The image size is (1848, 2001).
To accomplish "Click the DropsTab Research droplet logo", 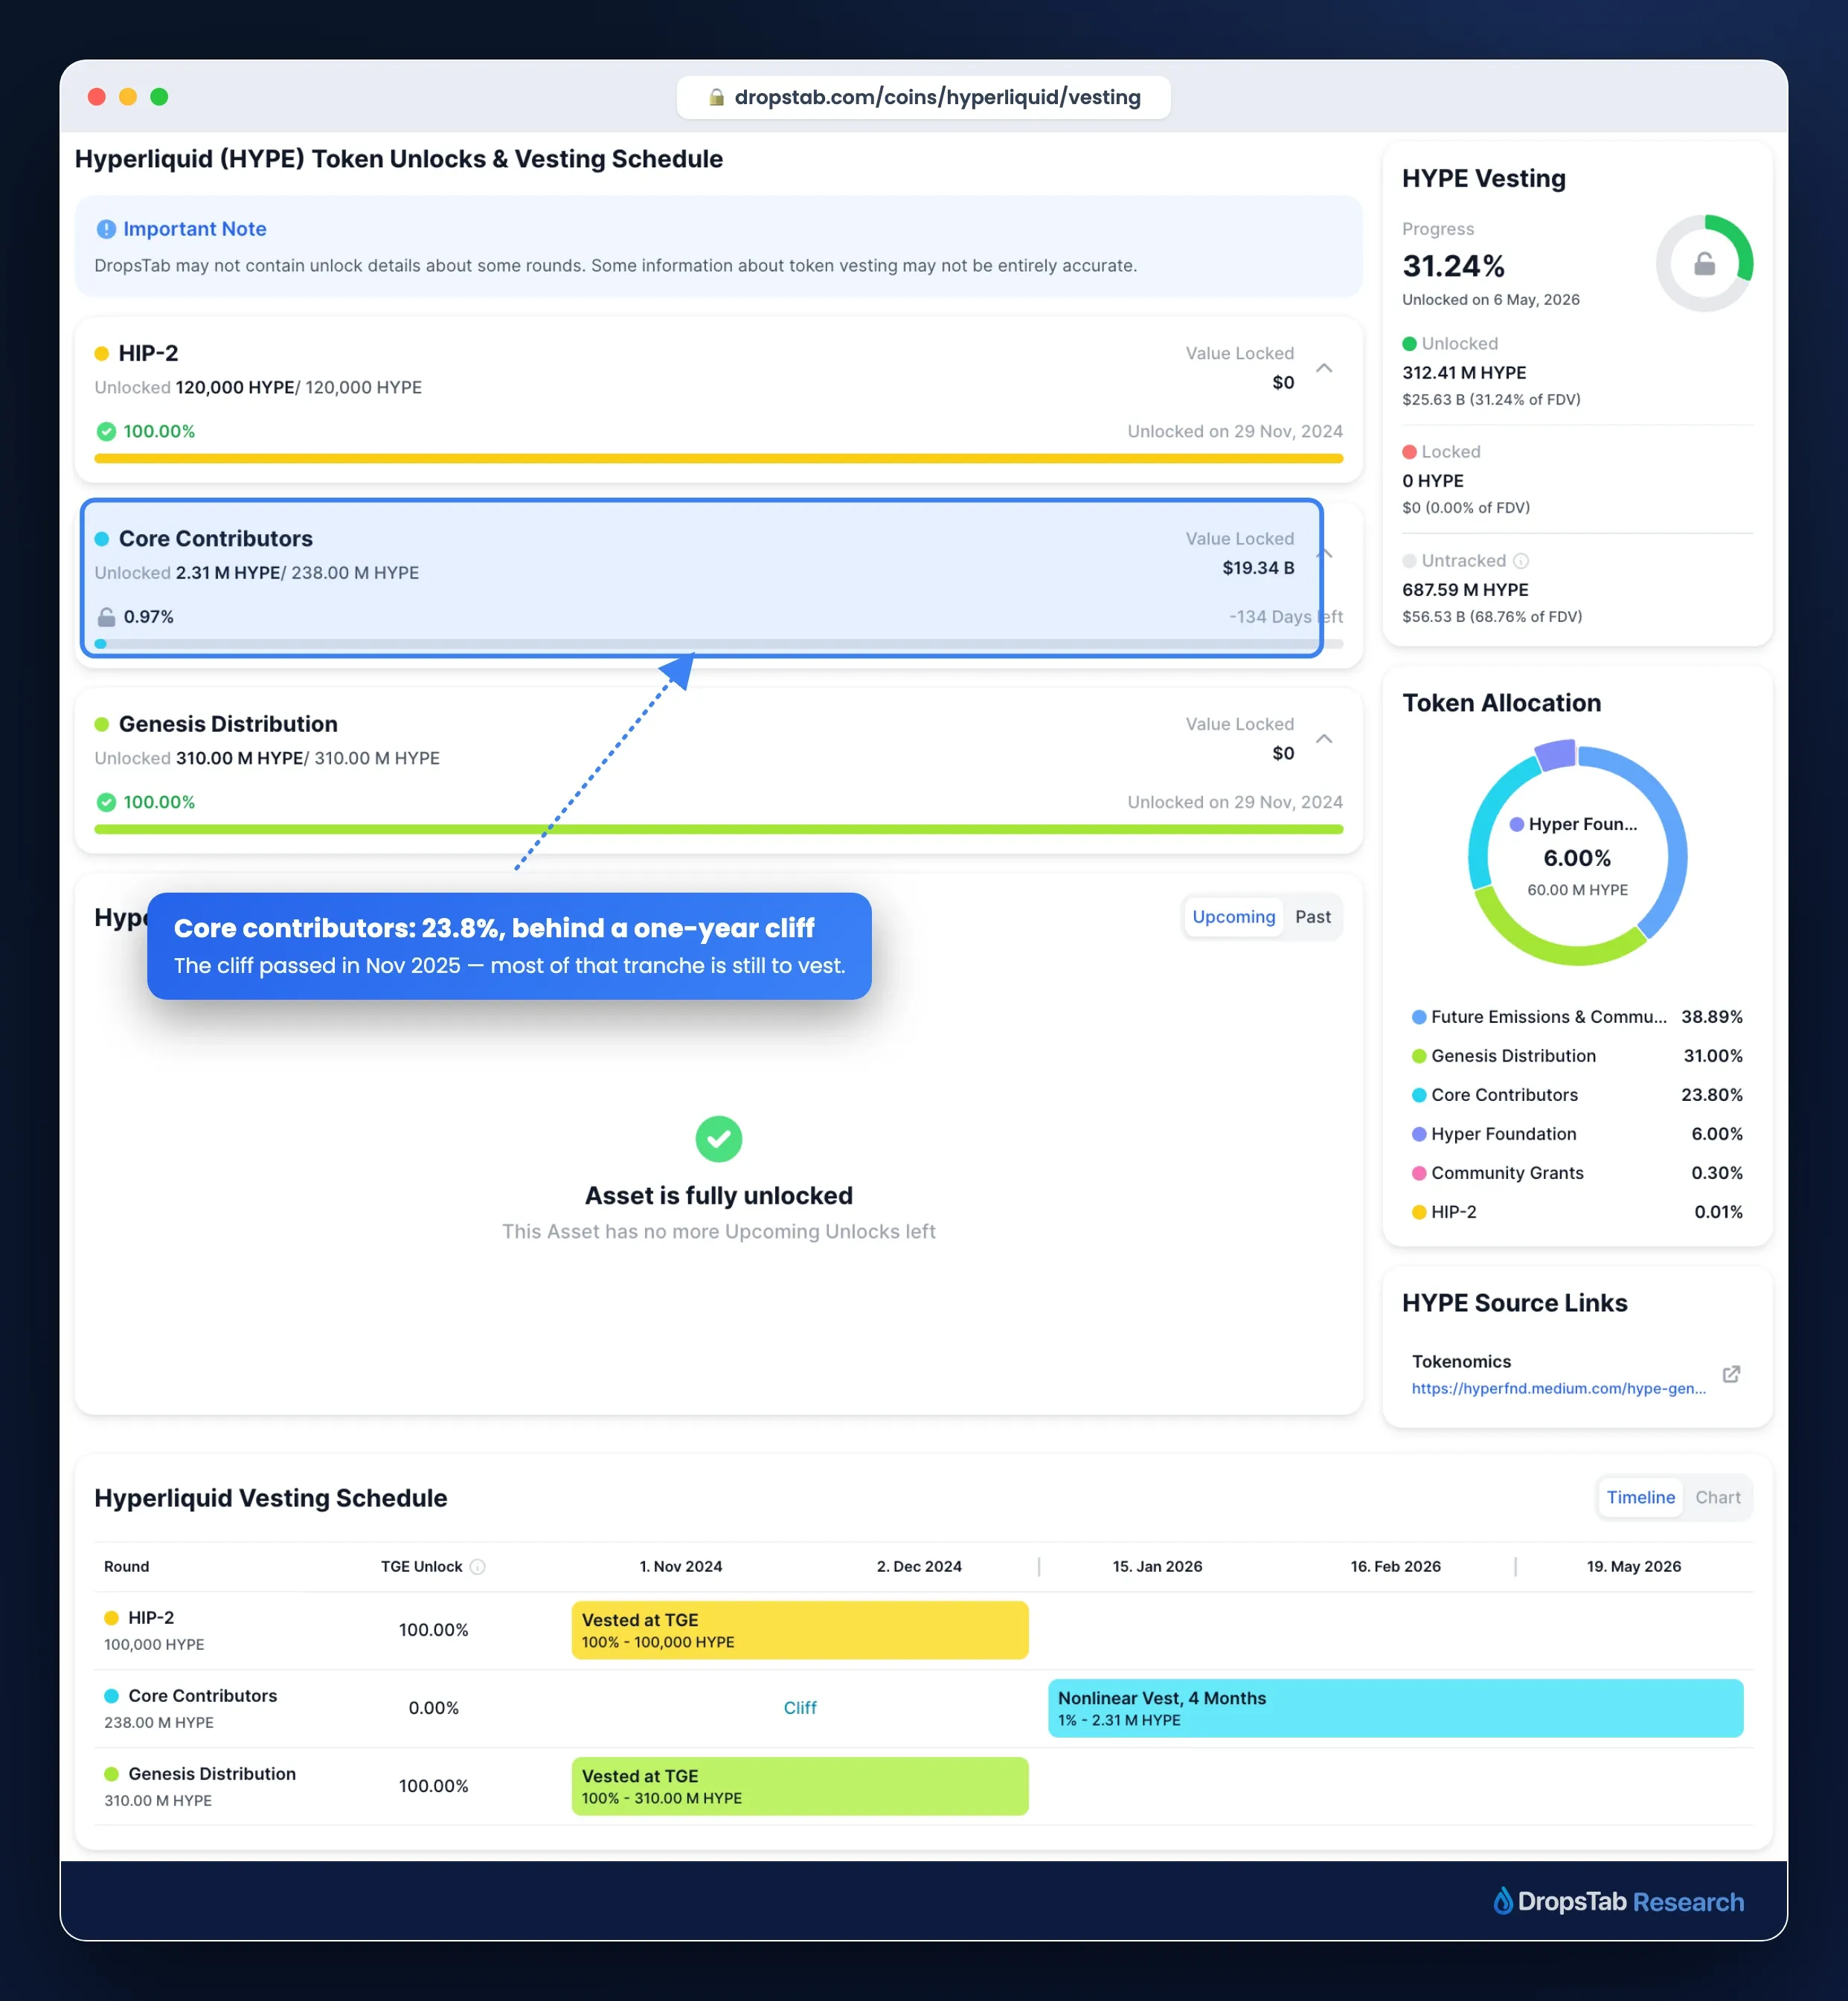I will point(1503,1900).
